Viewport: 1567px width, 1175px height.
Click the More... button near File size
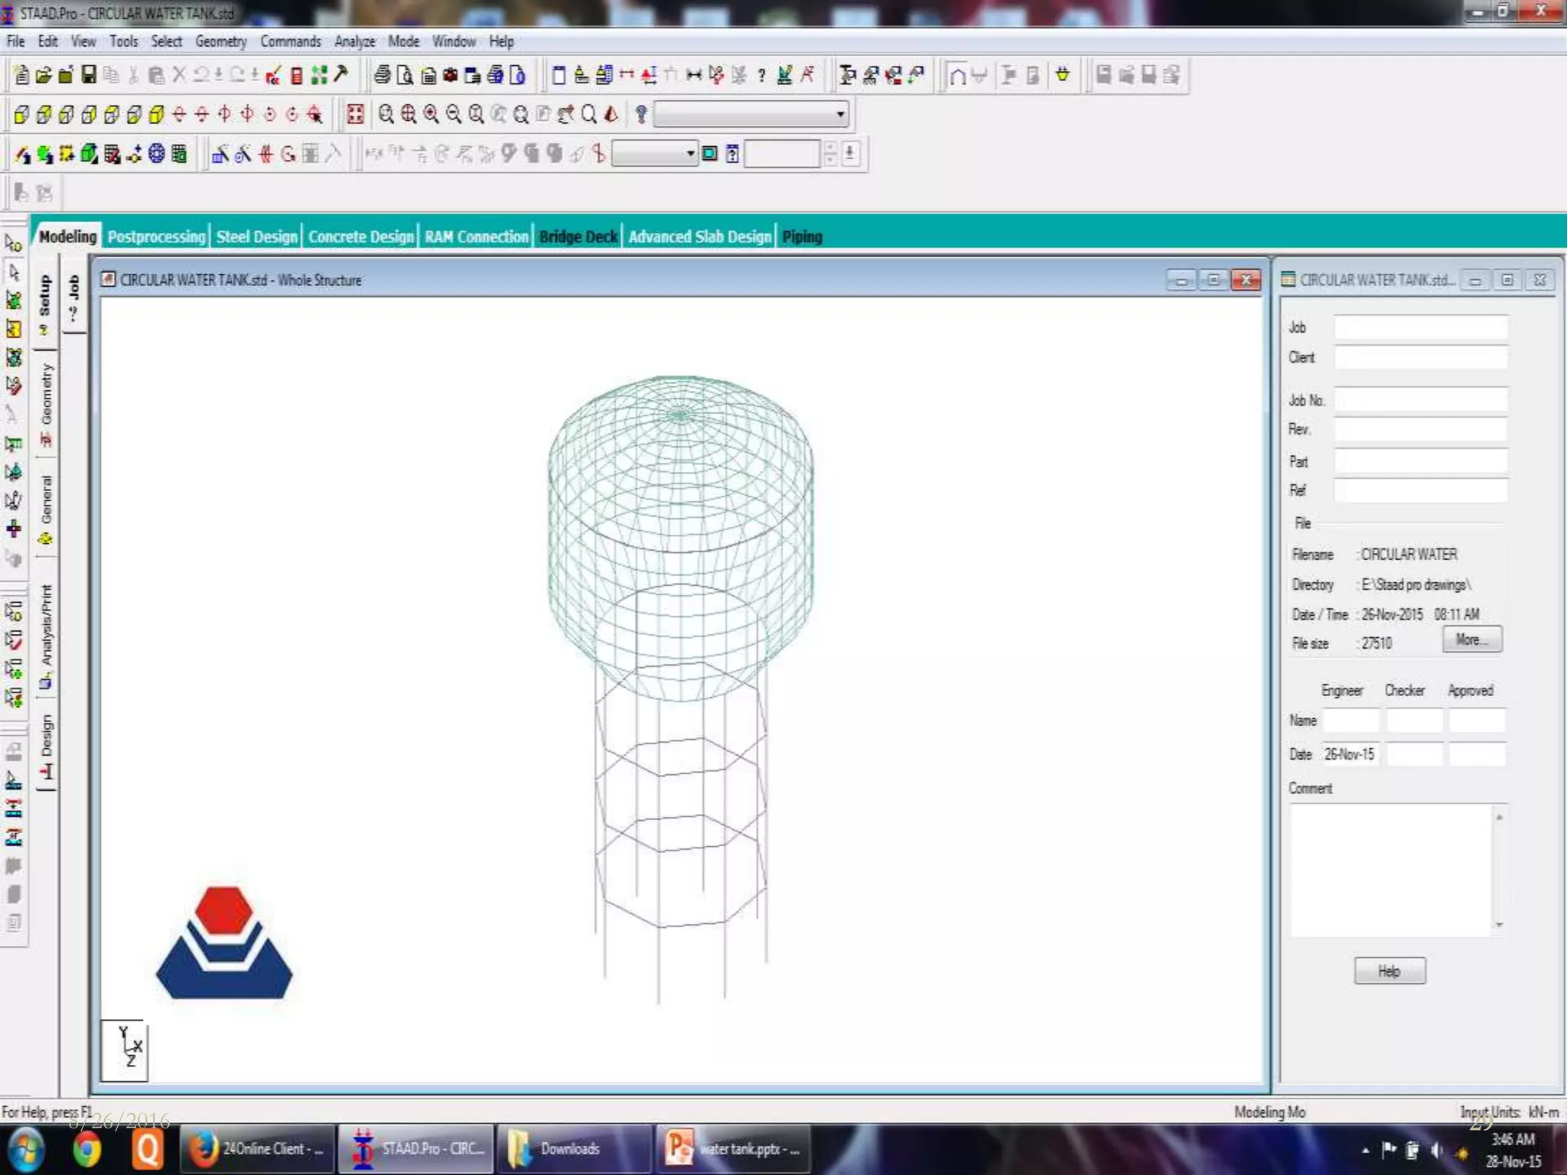[x=1471, y=640]
